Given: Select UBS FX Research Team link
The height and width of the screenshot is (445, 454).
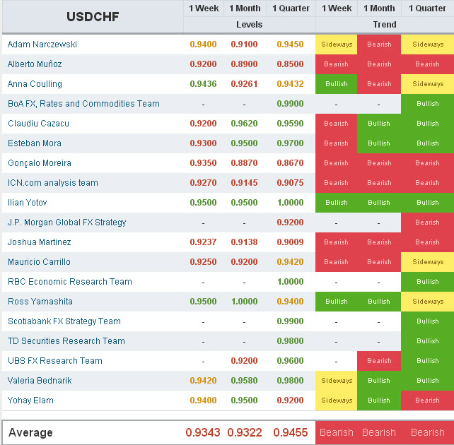Looking at the screenshot, I should 55,361.
